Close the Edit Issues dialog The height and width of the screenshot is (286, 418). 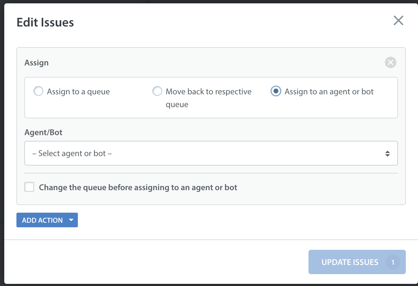(x=398, y=21)
